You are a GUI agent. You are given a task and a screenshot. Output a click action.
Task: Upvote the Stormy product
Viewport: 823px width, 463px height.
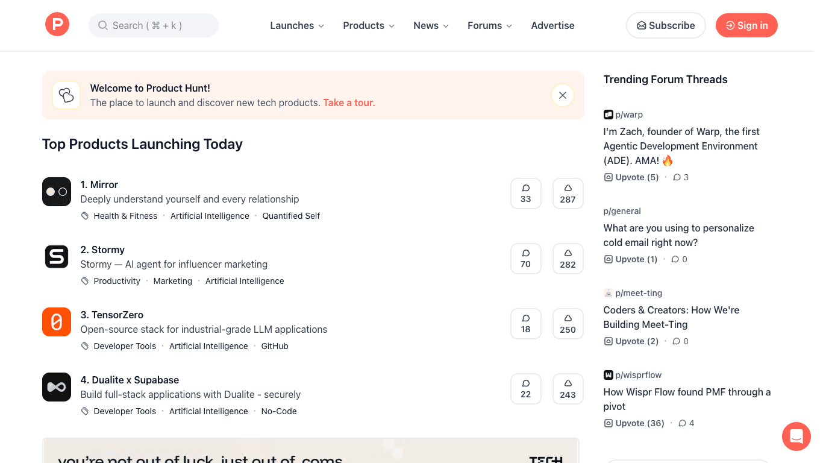point(568,258)
